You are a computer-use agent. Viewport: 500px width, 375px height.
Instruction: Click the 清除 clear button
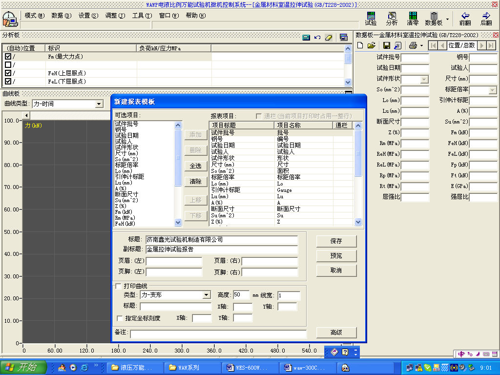pyautogui.click(x=195, y=182)
